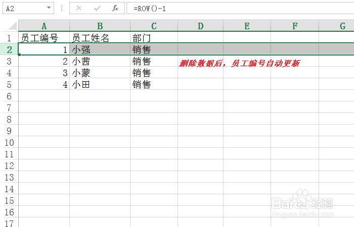354x227 pixels.
Task: Select column F header
Action: (x=295, y=26)
